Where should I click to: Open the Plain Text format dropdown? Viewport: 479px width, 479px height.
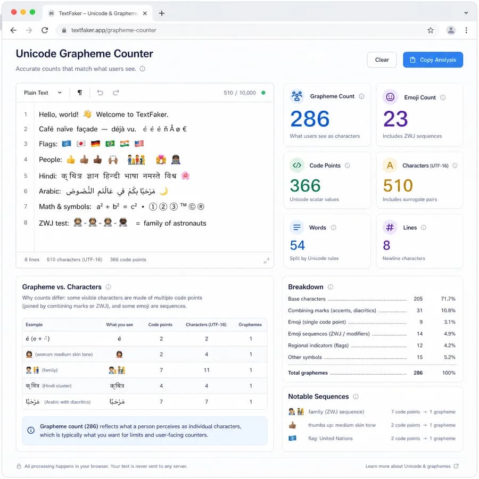pyautogui.click(x=43, y=93)
